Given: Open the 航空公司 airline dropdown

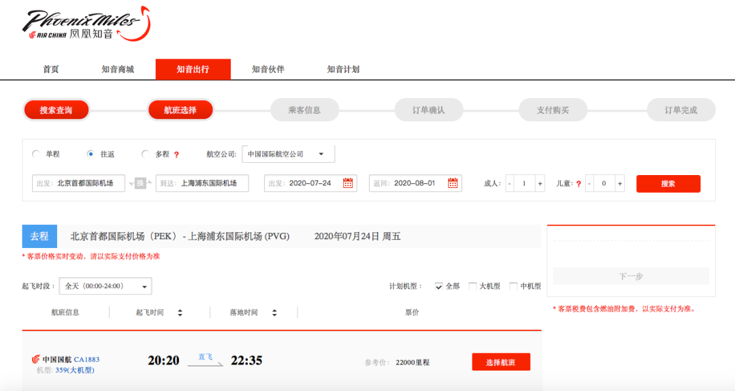Looking at the screenshot, I should coord(289,154).
